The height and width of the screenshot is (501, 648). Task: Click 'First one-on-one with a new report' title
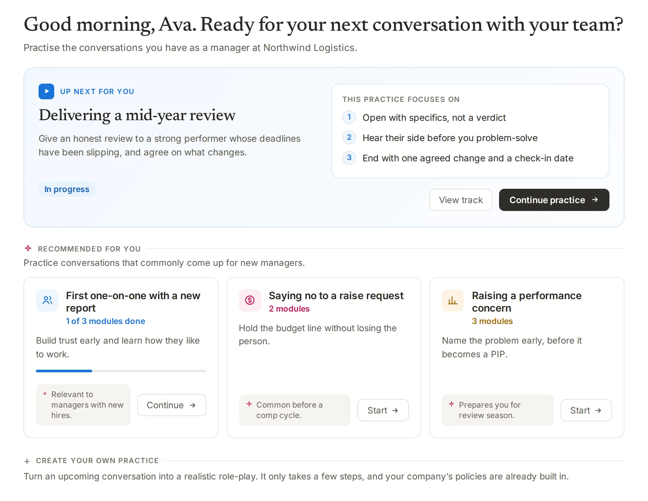pos(133,302)
